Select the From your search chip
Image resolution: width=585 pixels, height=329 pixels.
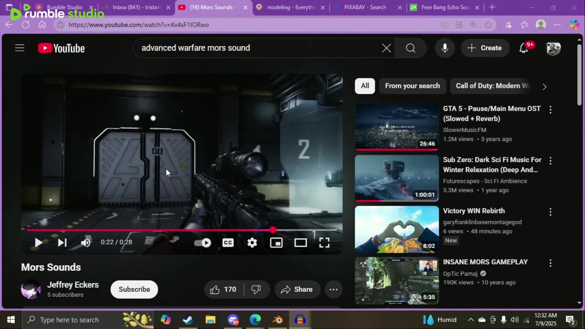(x=412, y=86)
